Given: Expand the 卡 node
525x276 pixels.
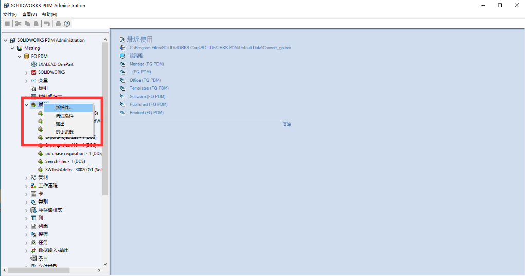Looking at the screenshot, I should point(26,194).
